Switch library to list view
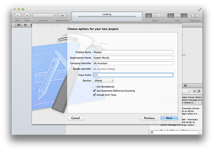Image resolution: width=214 pixels, height=151 pixels. click(x=199, y=91)
